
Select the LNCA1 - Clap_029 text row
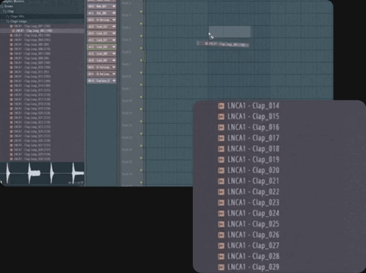(253, 267)
